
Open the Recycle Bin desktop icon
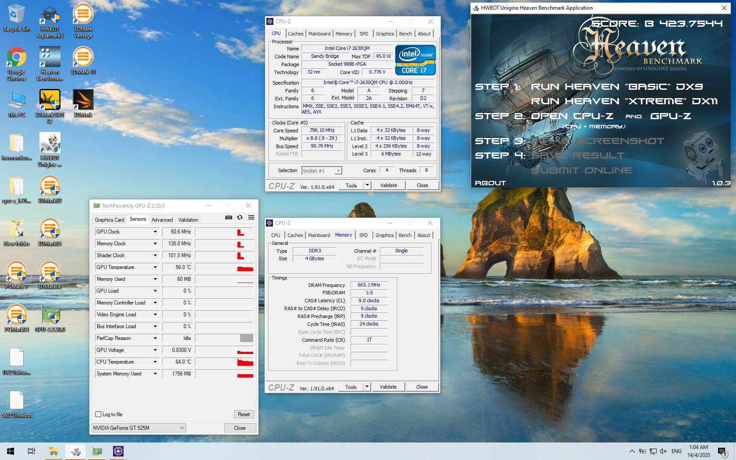point(16,18)
